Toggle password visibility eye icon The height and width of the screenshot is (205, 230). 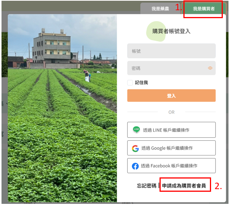[210, 68]
